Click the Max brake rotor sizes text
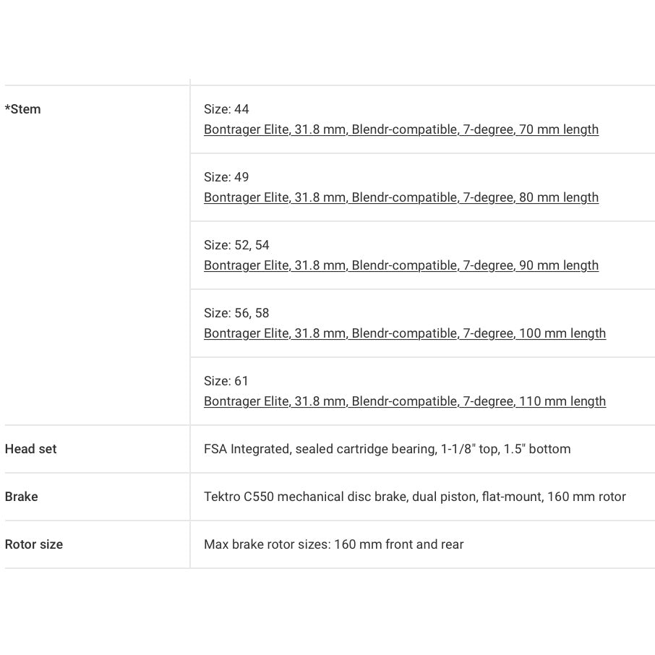Image resolution: width=655 pixels, height=655 pixels. point(333,544)
